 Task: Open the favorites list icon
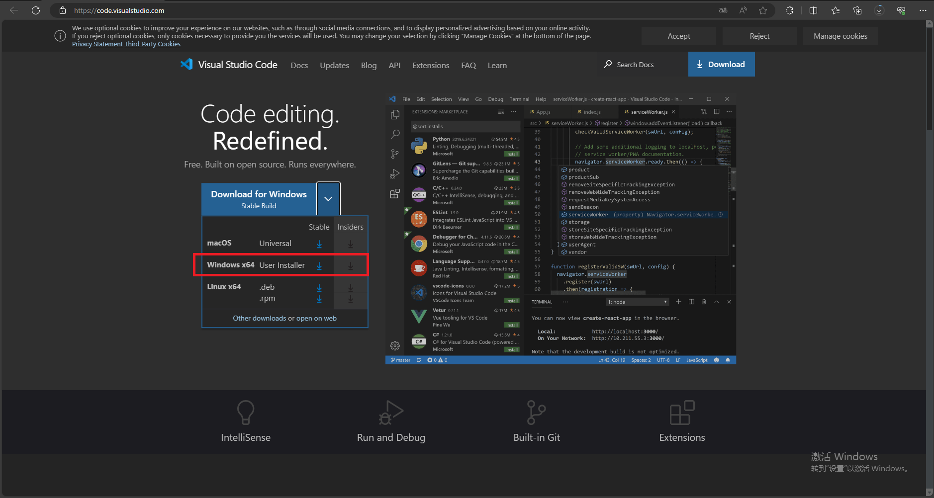[x=836, y=10]
